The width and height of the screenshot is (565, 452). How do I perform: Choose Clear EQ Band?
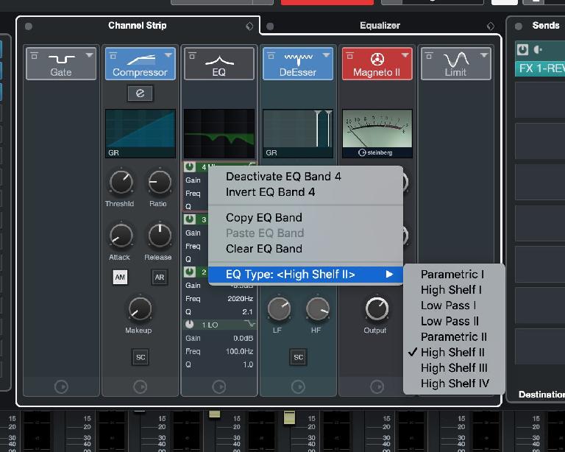click(x=264, y=249)
